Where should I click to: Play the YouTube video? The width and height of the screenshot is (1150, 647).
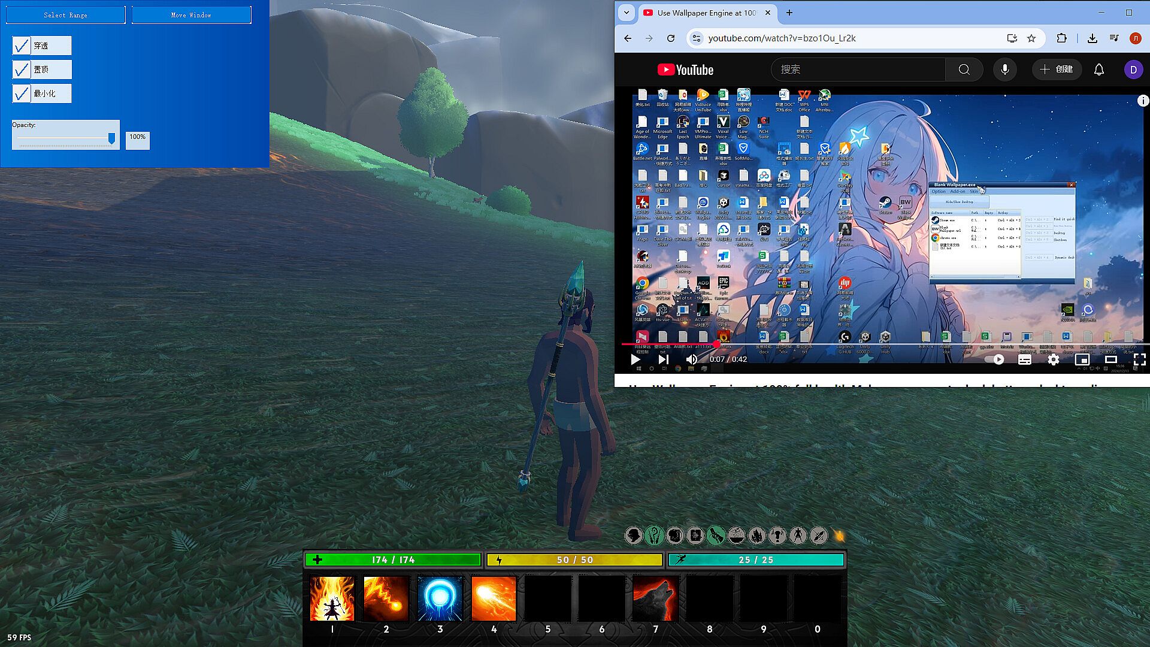point(635,359)
